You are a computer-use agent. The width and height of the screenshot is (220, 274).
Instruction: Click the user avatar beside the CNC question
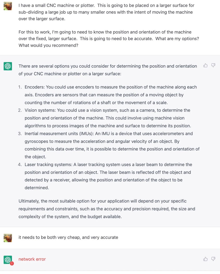[x=8, y=6]
